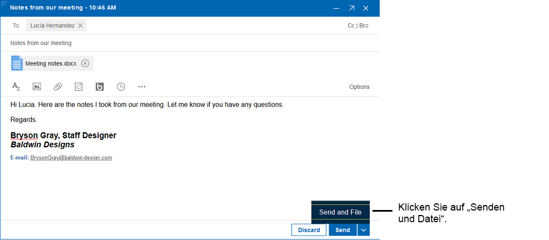Click the Meeting notes.docx document icon
Image resolution: width=549 pixels, height=240 pixels.
pos(17,63)
